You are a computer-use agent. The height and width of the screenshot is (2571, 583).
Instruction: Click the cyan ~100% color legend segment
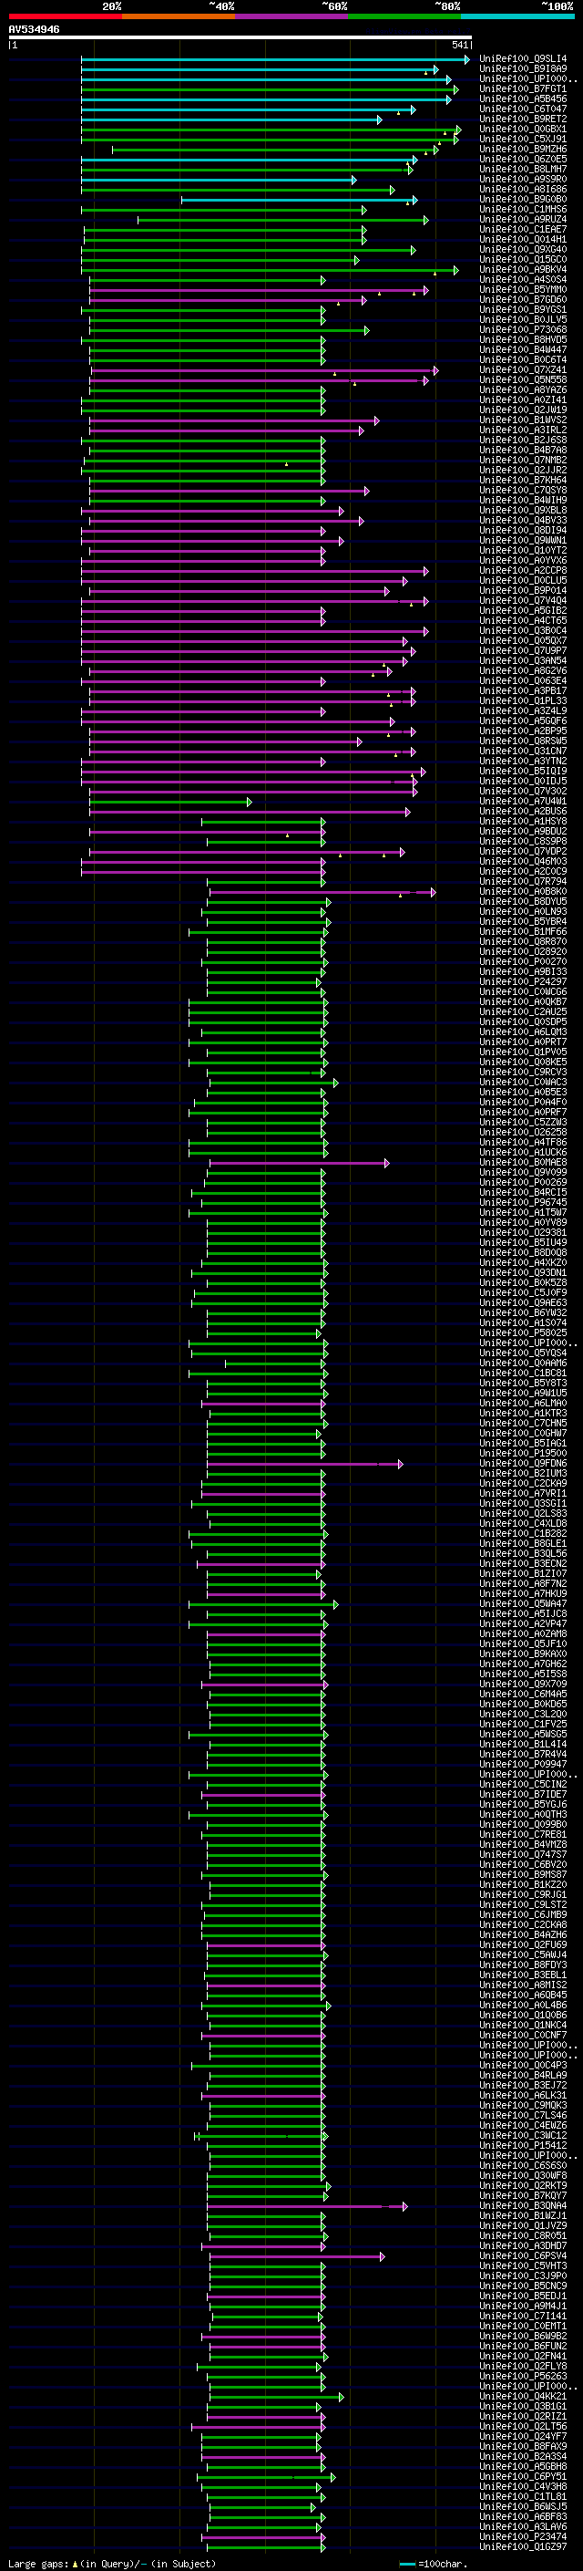[x=518, y=16]
